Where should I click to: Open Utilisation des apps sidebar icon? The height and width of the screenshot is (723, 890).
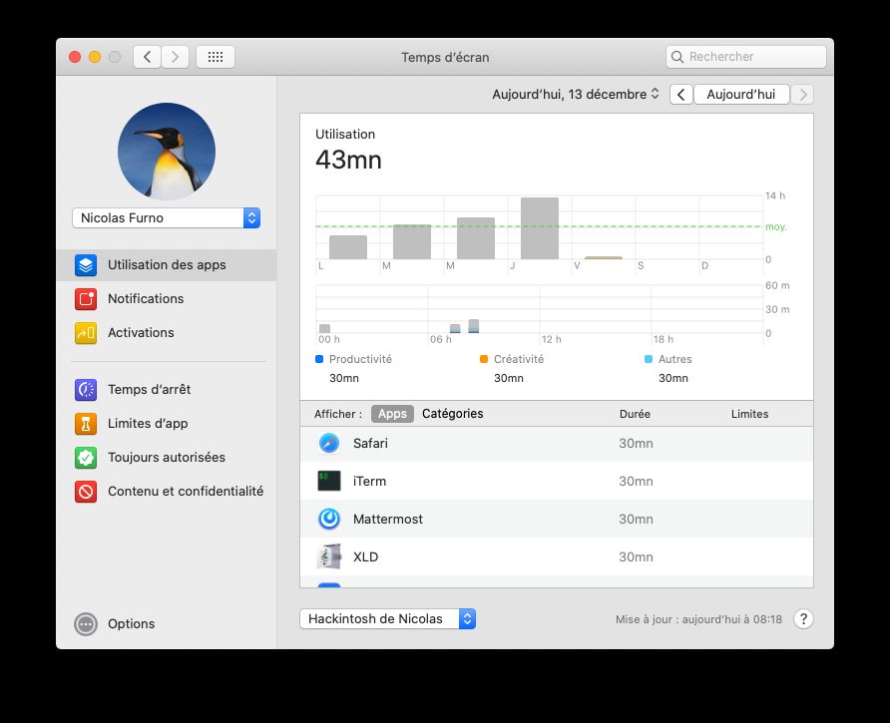coord(86,265)
